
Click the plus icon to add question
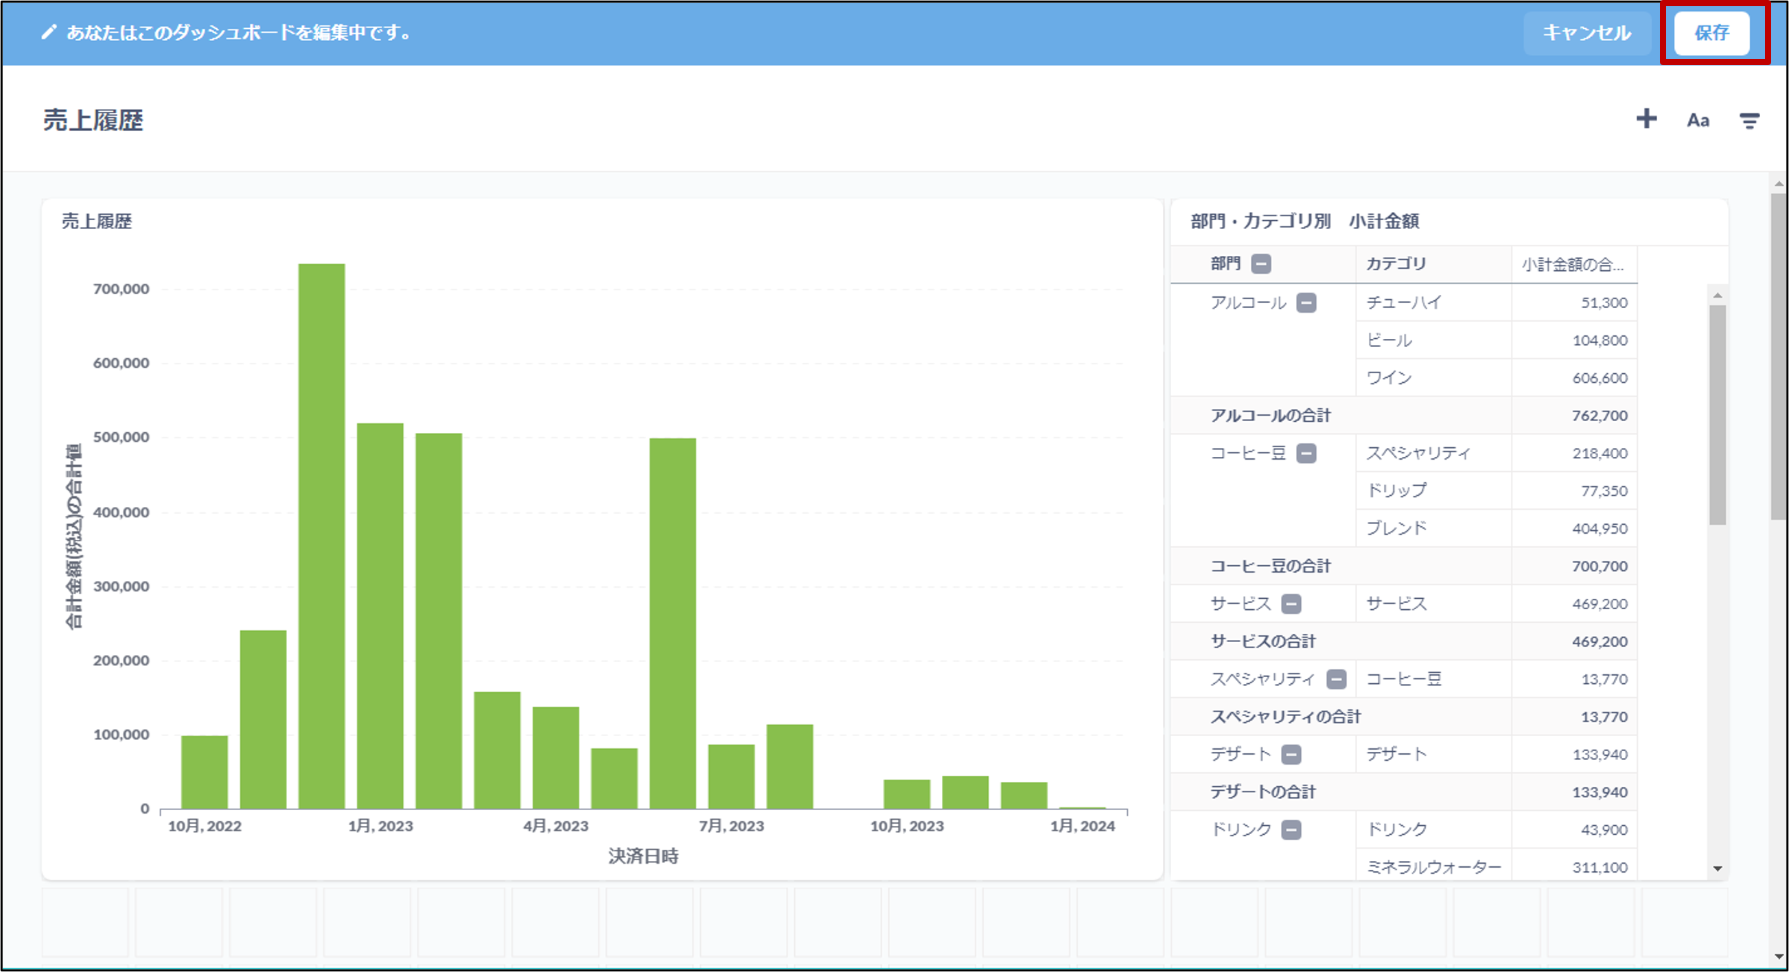point(1646,119)
